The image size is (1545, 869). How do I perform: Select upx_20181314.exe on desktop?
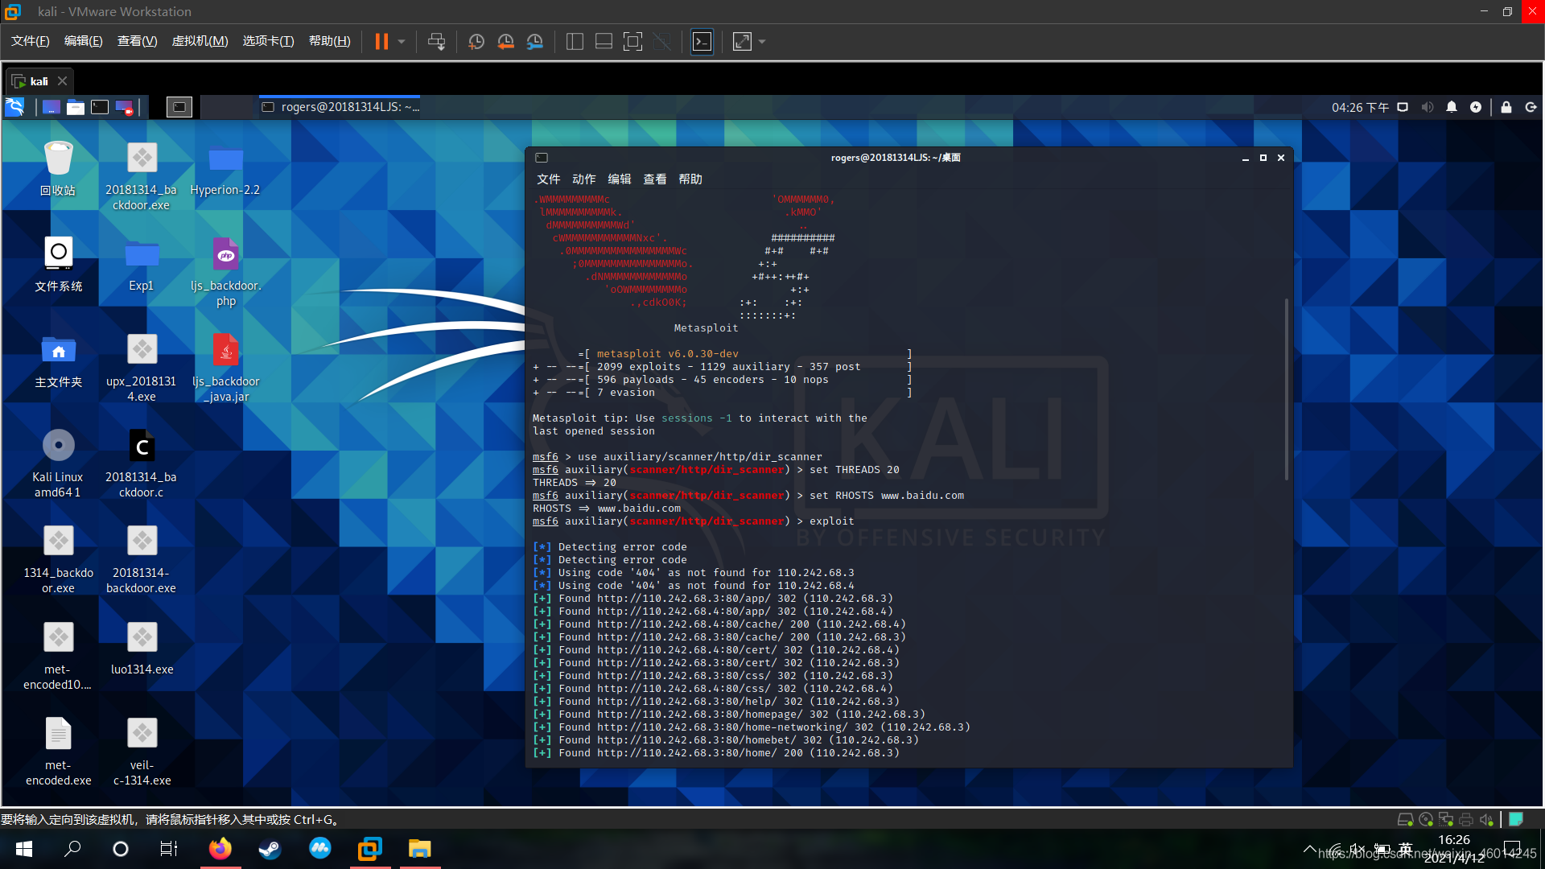click(142, 368)
